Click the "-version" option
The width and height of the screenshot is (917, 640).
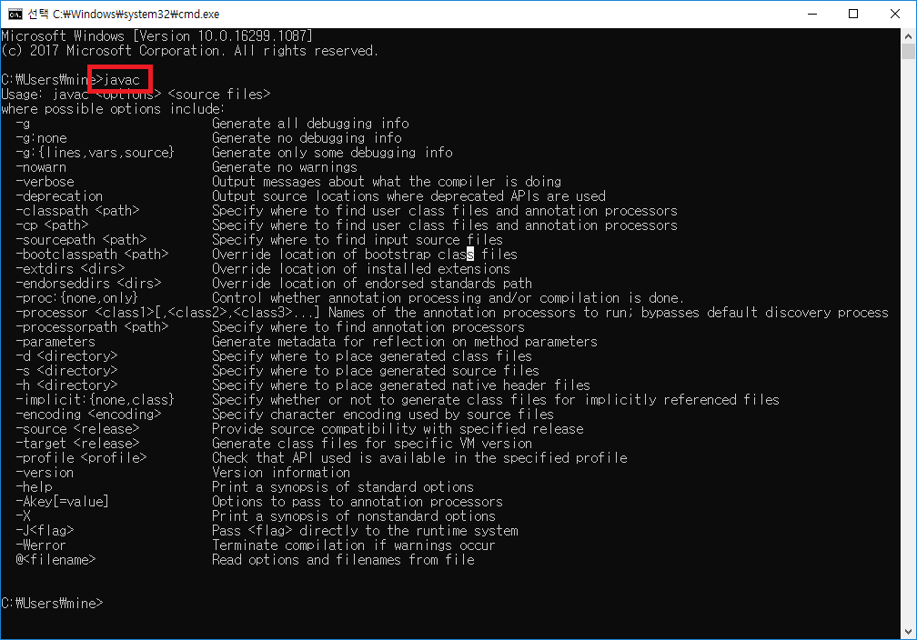click(45, 472)
